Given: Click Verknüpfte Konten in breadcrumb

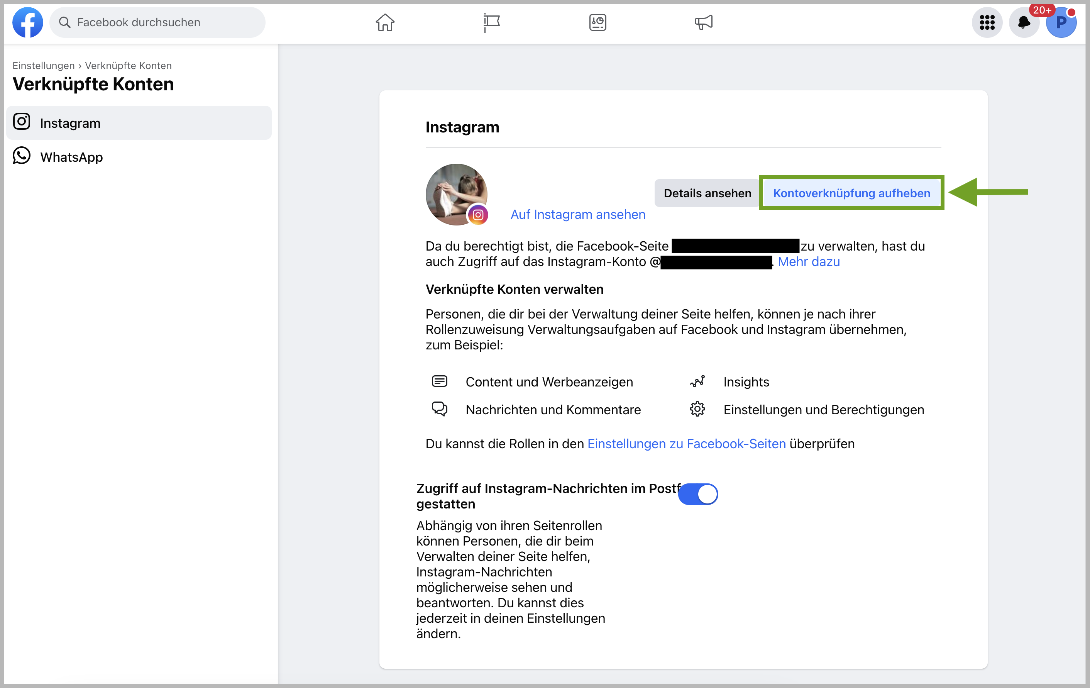Looking at the screenshot, I should coord(128,66).
